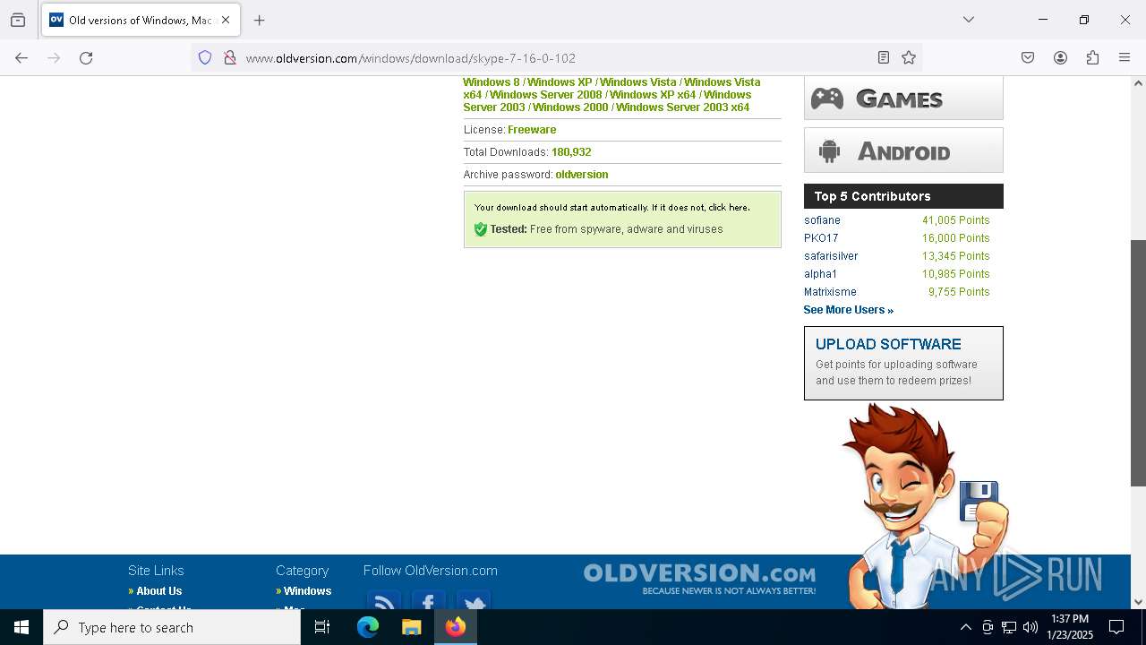Save page to Pocket
This screenshot has width=1146, height=645.
click(x=1028, y=58)
